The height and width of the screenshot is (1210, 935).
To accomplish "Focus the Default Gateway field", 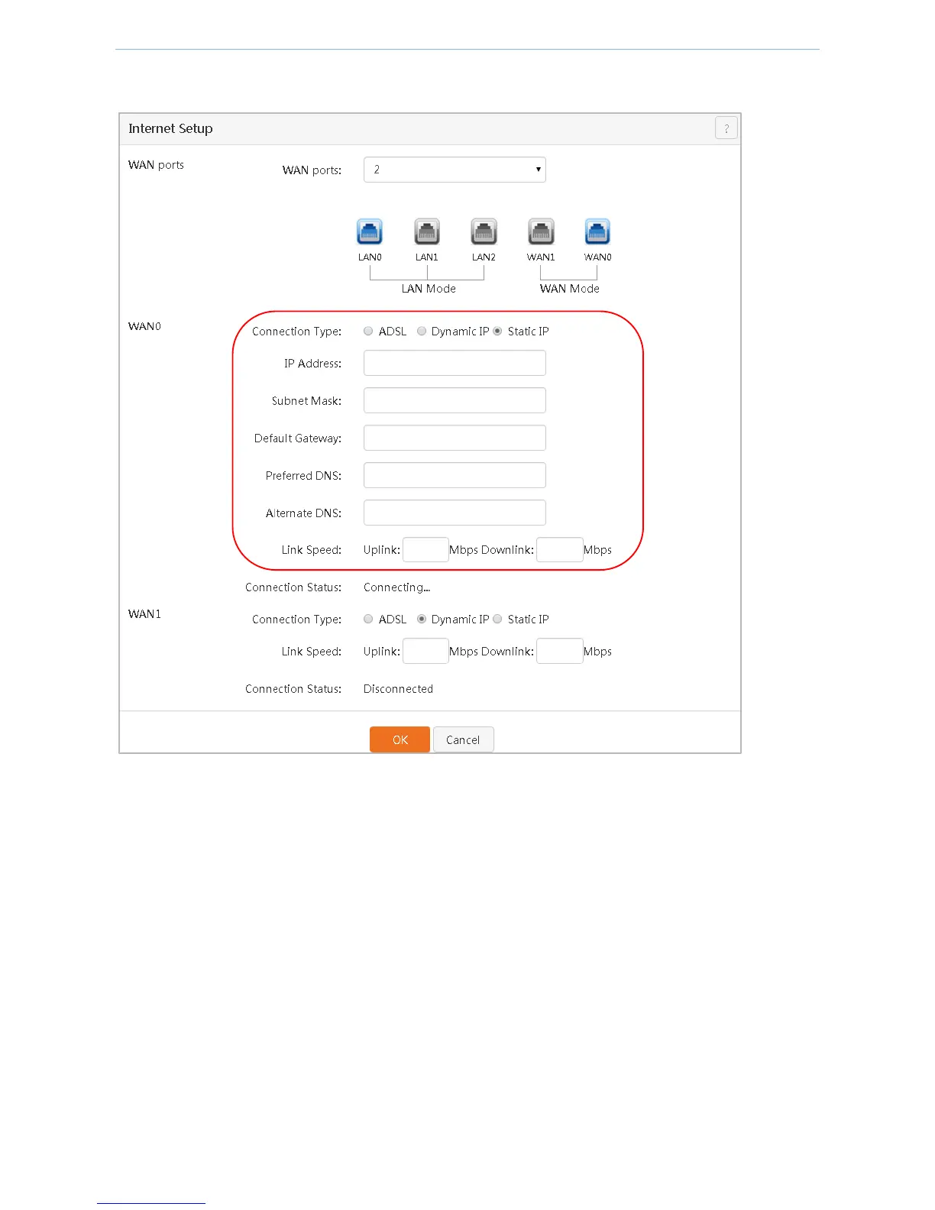I will tap(455, 438).
